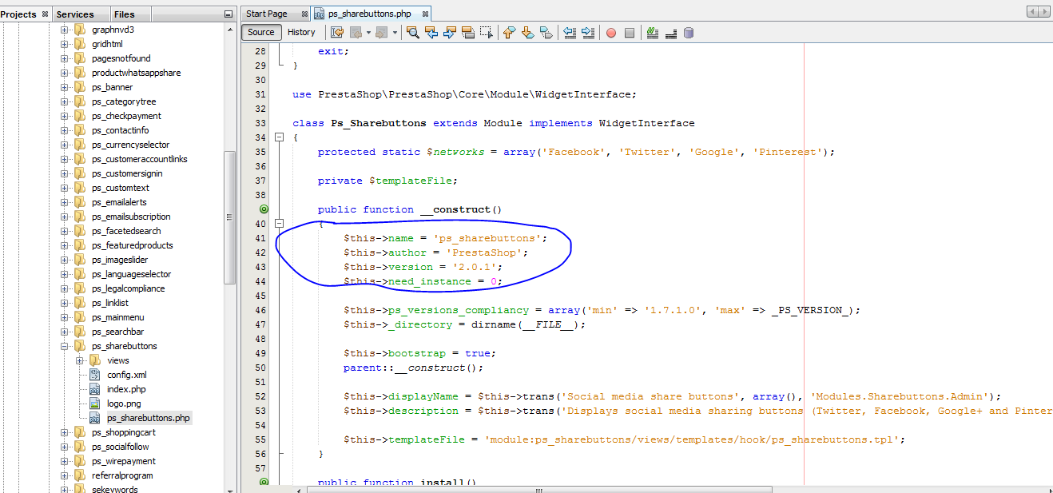The height and width of the screenshot is (493, 1053).
Task: Toggle bookmark toolbar icon
Action: pyautogui.click(x=546, y=33)
